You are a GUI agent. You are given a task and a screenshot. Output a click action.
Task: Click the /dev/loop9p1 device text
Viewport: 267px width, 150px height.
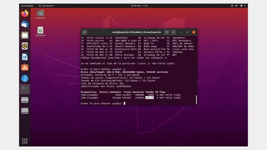pos(89,95)
